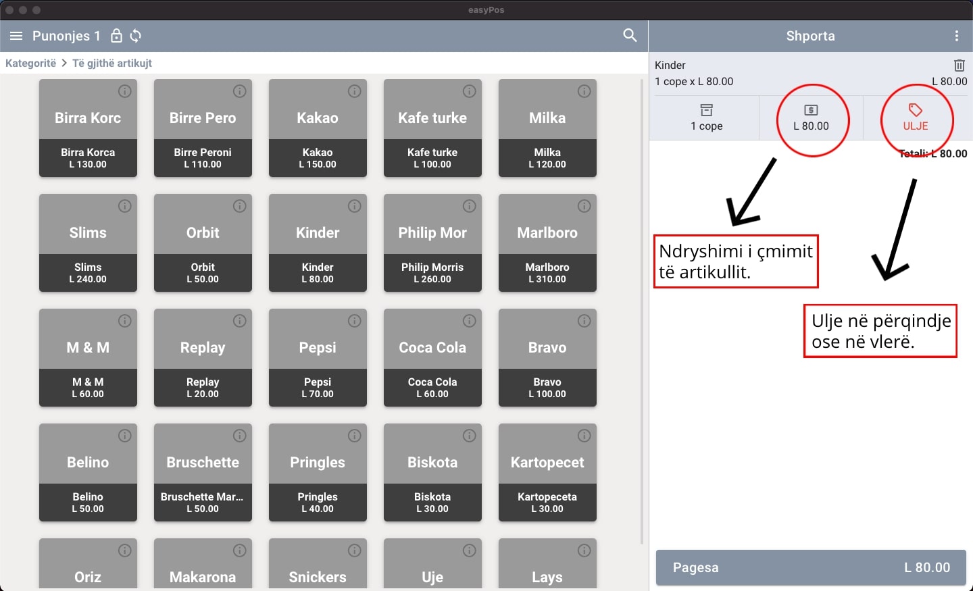Image resolution: width=973 pixels, height=591 pixels.
Task: View info for the Pepsi product
Action: click(355, 321)
